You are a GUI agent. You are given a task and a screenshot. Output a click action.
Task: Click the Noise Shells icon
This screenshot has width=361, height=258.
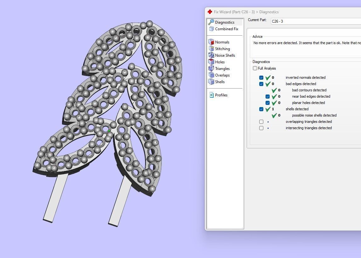211,55
